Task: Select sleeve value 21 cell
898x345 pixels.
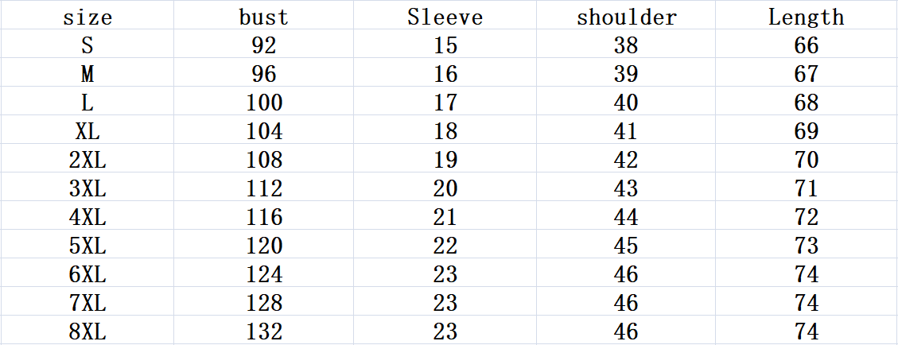Action: coord(445,217)
